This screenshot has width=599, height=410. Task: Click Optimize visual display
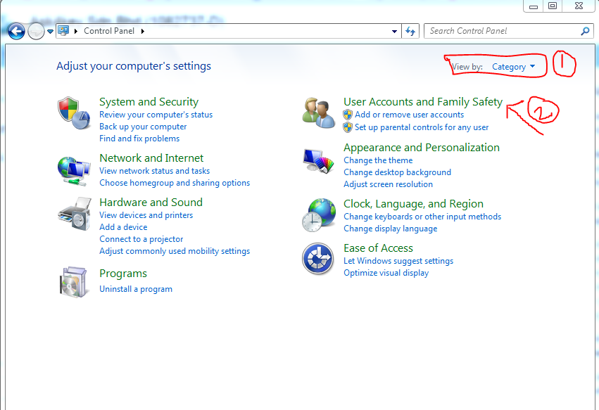[386, 273]
